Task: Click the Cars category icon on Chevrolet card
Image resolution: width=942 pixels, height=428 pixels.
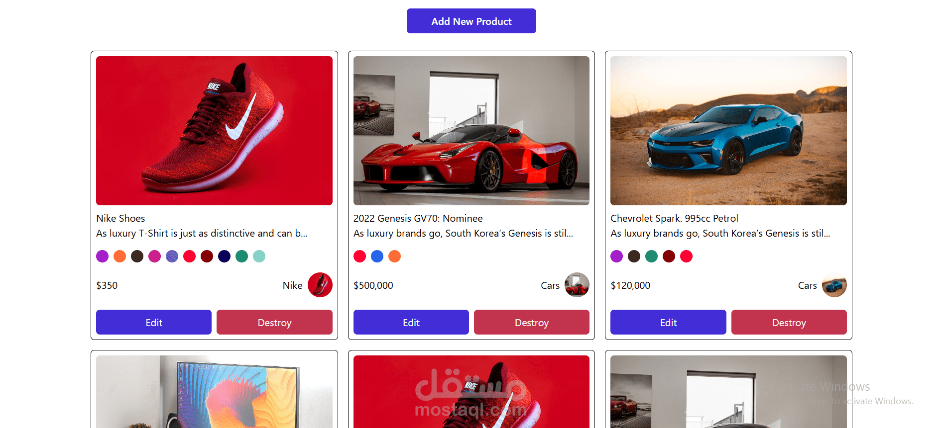Action: pos(834,285)
